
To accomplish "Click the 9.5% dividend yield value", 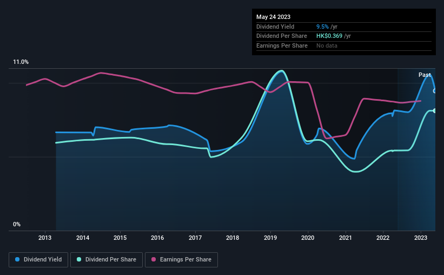I will (x=322, y=27).
